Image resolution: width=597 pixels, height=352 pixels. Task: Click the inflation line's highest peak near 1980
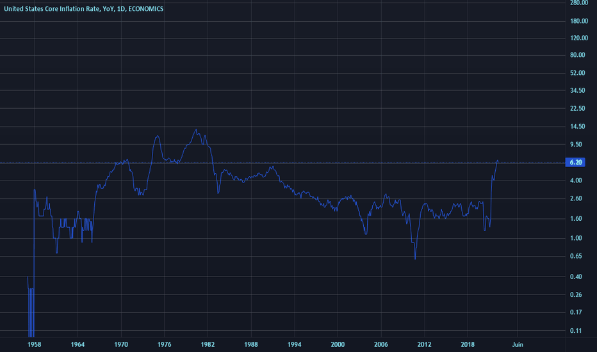[x=196, y=130]
